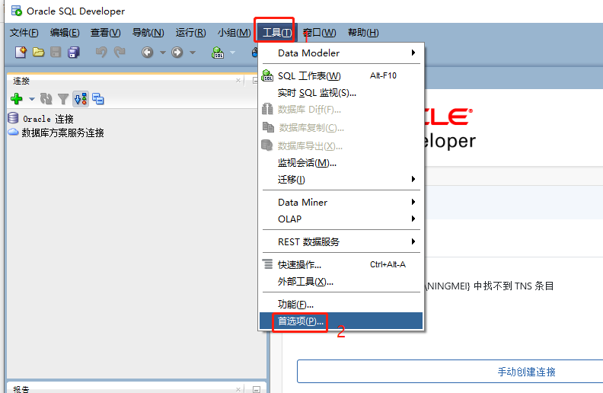Click the Back navigation arrow icon

tap(147, 53)
